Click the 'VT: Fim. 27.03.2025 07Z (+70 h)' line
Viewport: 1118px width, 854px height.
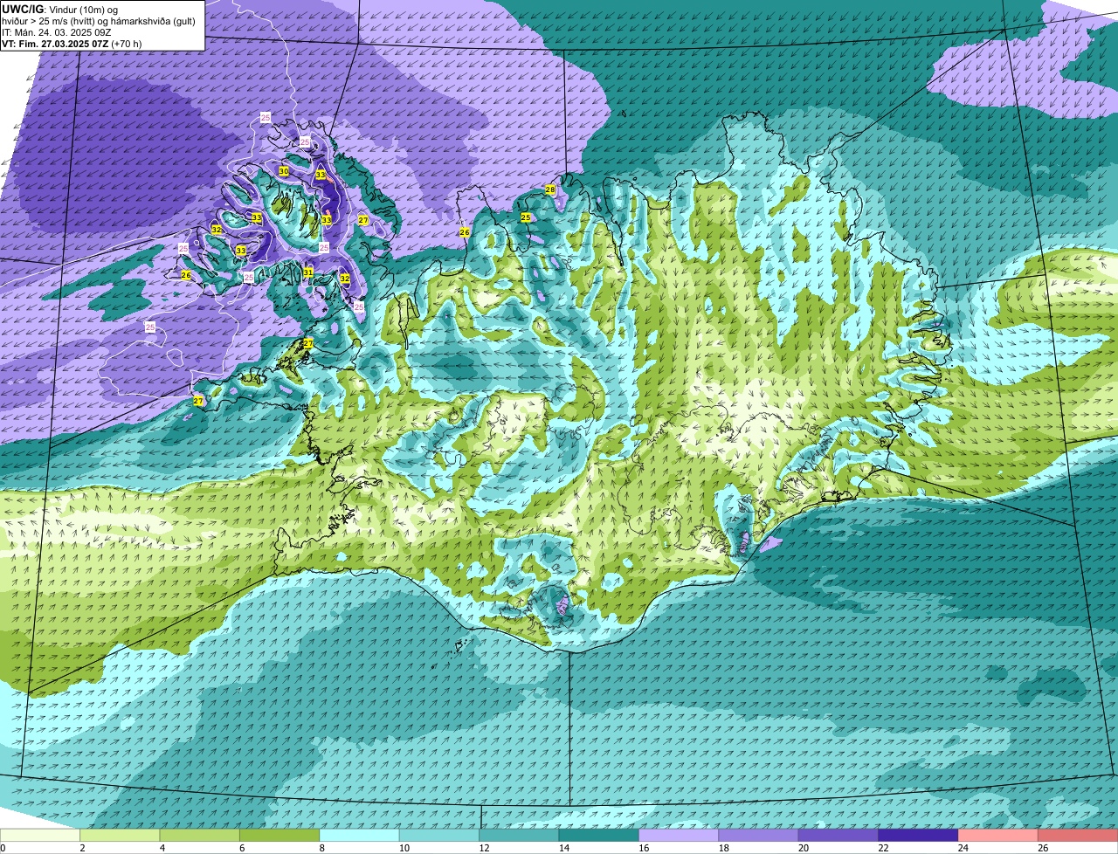click(72, 44)
